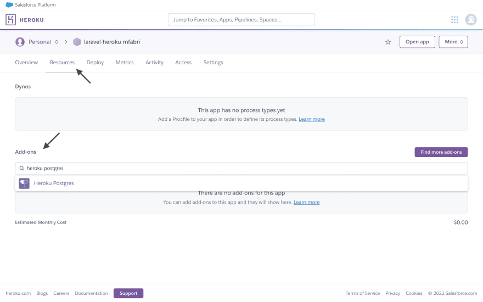This screenshot has width=483, height=302.
Task: Open Terms of Service link
Action: point(363,293)
